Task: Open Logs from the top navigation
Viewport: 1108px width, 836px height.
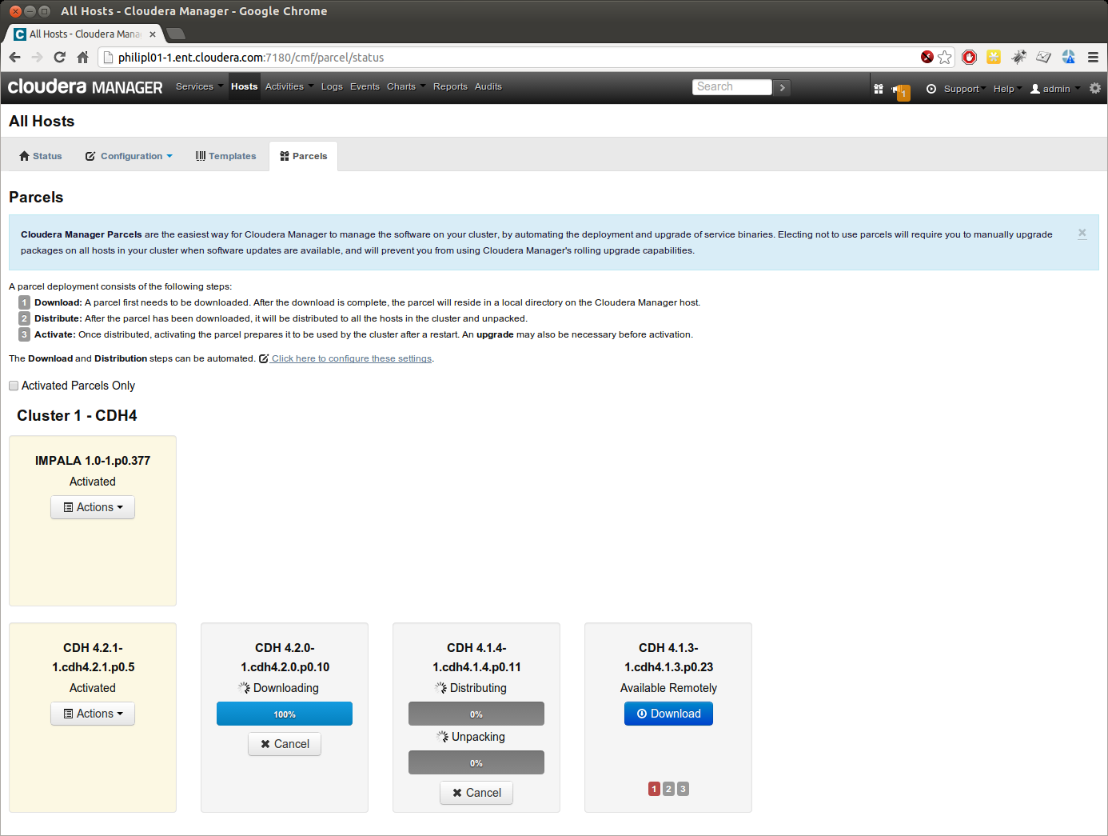Action: point(332,86)
